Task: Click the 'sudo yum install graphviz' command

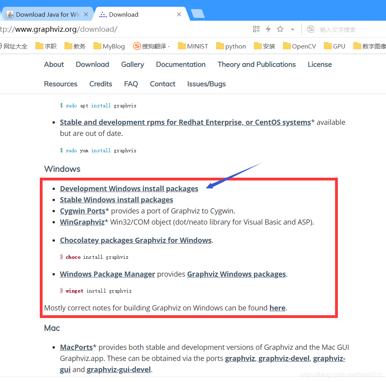Action: pos(98,151)
